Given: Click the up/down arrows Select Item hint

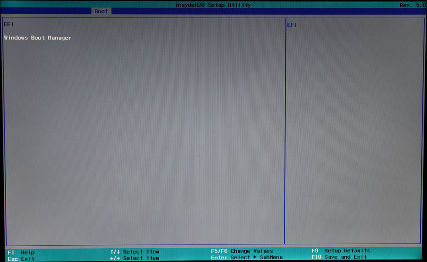Looking at the screenshot, I should point(135,252).
